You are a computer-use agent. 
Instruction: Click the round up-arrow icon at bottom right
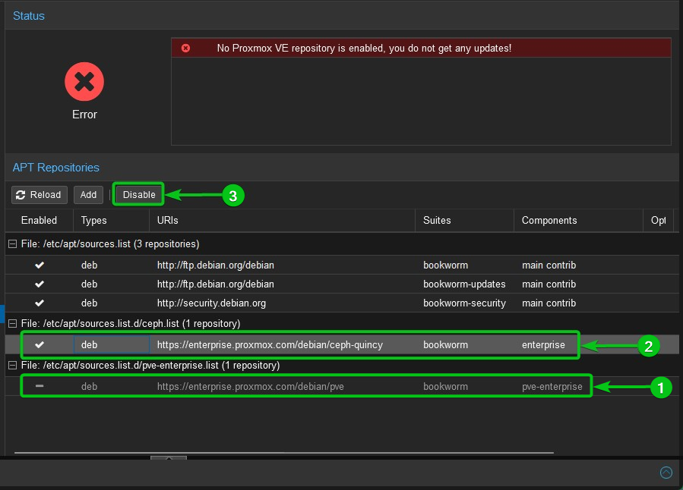pos(666,472)
